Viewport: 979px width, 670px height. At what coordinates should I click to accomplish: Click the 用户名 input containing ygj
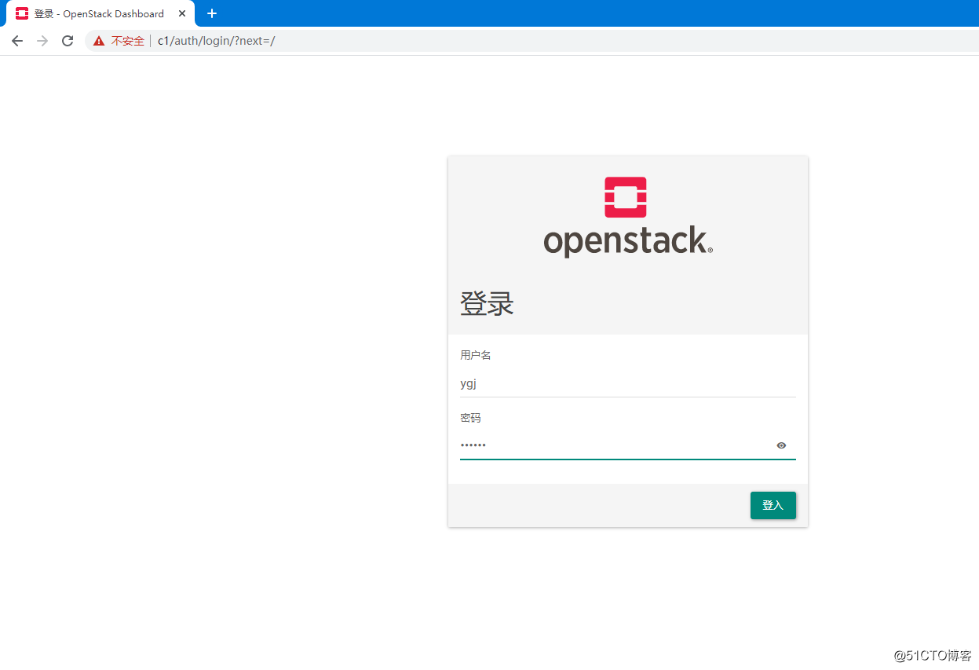tap(628, 384)
